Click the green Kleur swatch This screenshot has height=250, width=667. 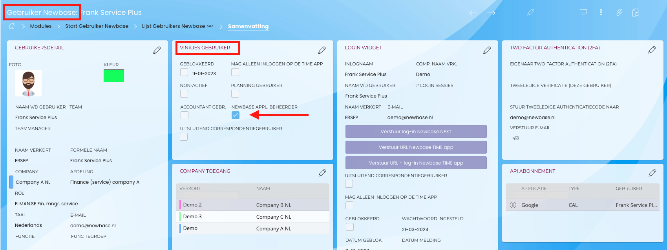click(x=114, y=76)
